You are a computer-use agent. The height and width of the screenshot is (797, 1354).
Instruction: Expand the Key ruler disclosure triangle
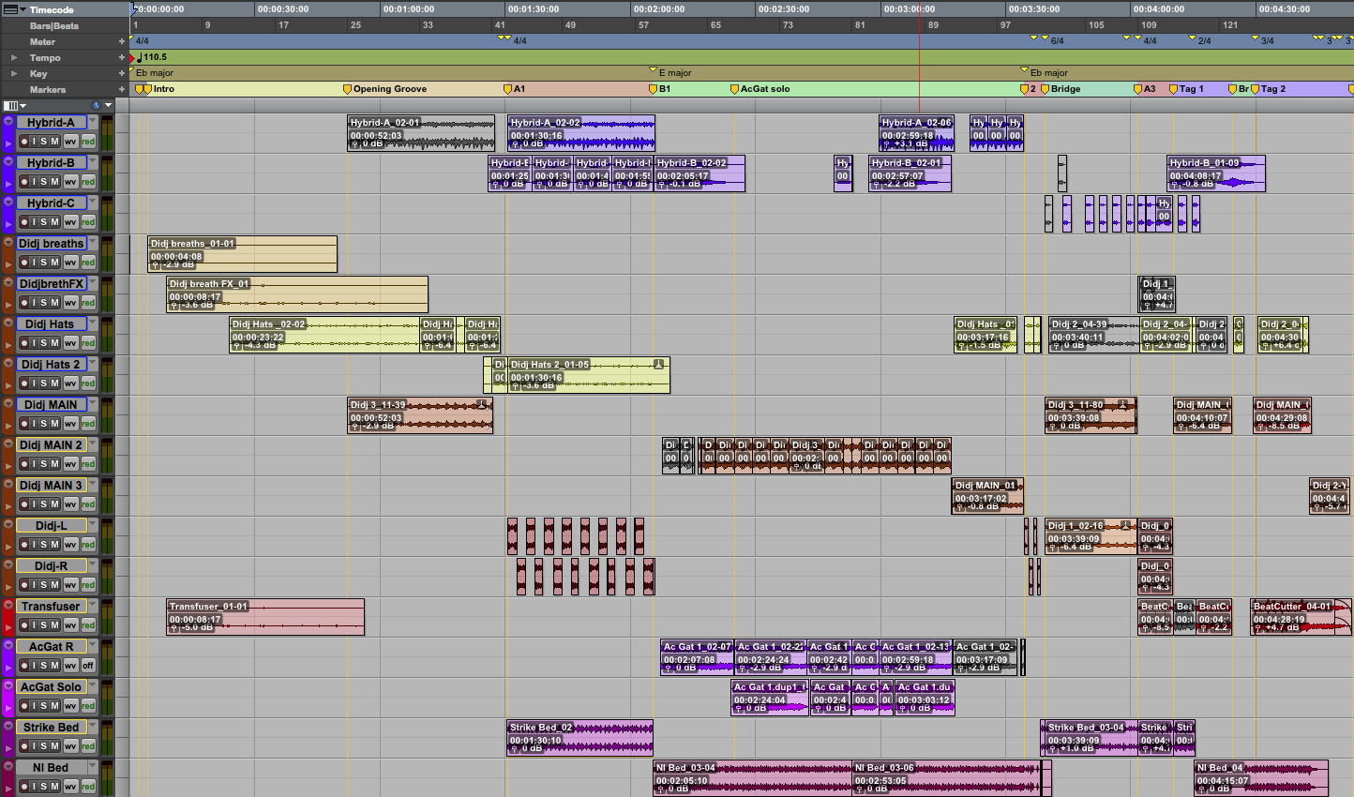[x=13, y=74]
